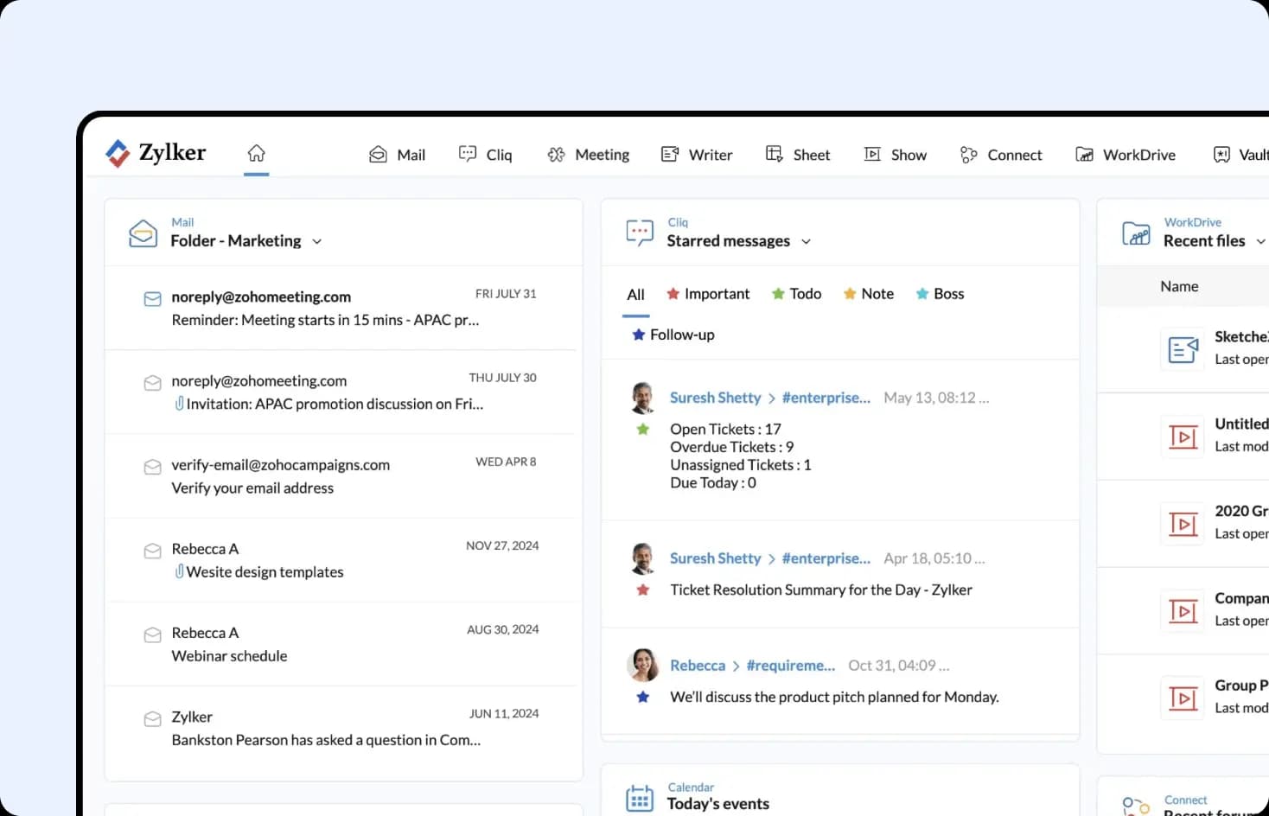Click the WorkDrive widget folder icon
1269x816 pixels.
[1136, 233]
